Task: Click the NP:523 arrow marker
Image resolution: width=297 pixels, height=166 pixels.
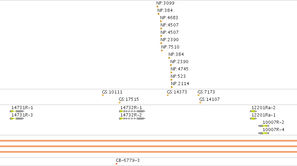Action: click(x=172, y=80)
